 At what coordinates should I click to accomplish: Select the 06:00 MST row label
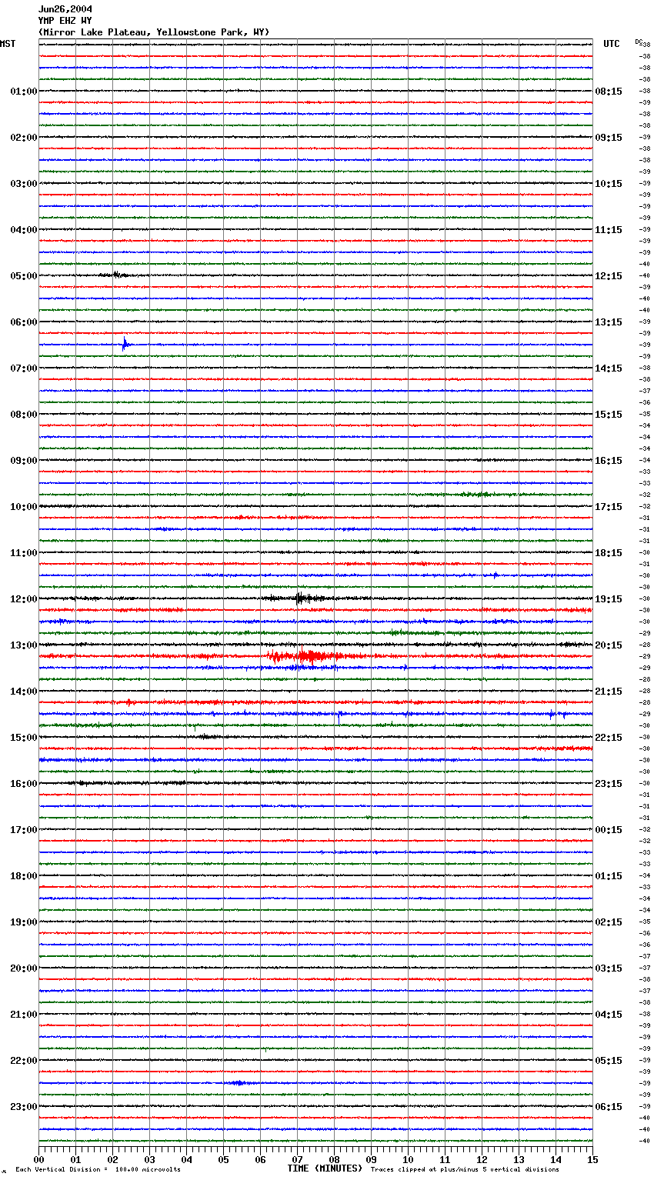24,322
